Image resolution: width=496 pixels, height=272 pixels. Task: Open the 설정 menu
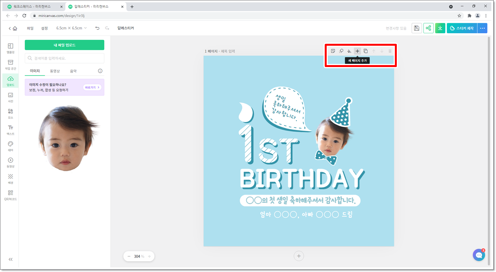pyautogui.click(x=45, y=28)
